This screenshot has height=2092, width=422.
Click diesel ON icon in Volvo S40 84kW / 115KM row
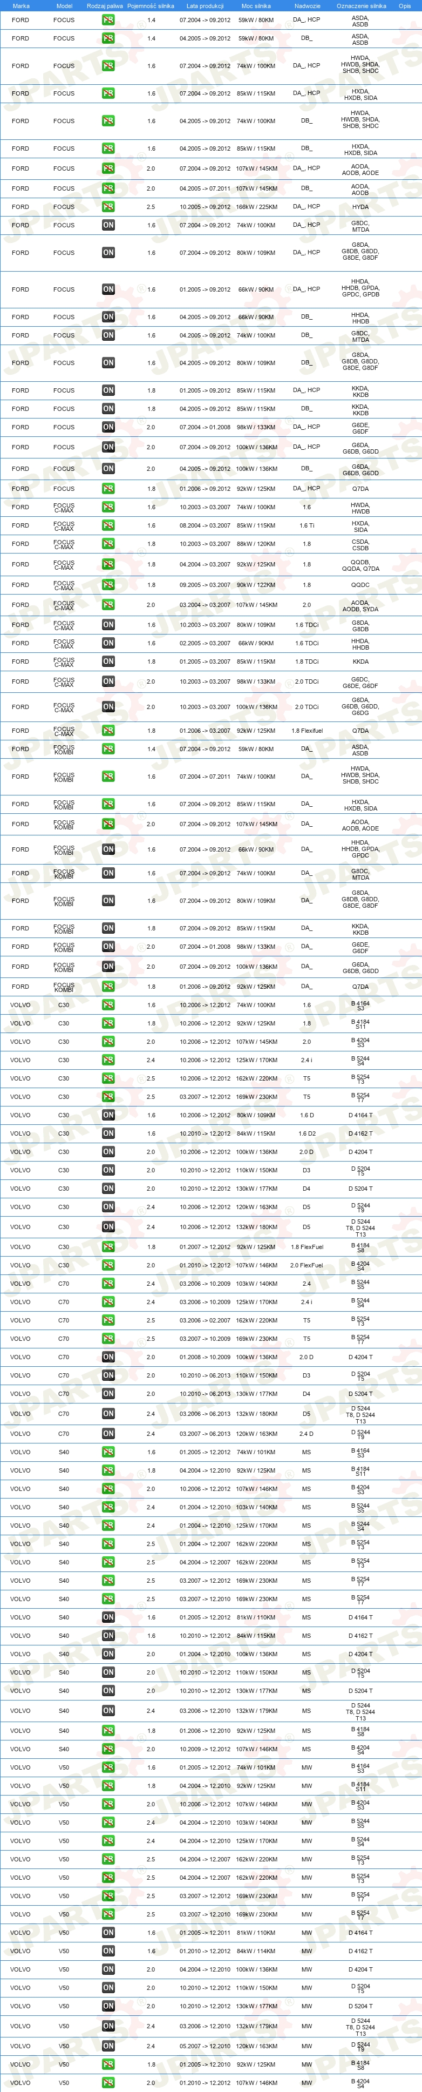coord(108,1636)
